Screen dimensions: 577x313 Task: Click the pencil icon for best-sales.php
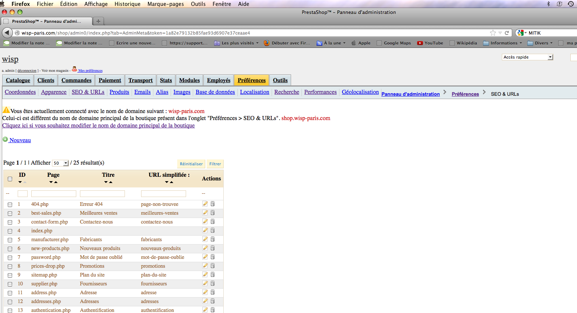pyautogui.click(x=205, y=212)
